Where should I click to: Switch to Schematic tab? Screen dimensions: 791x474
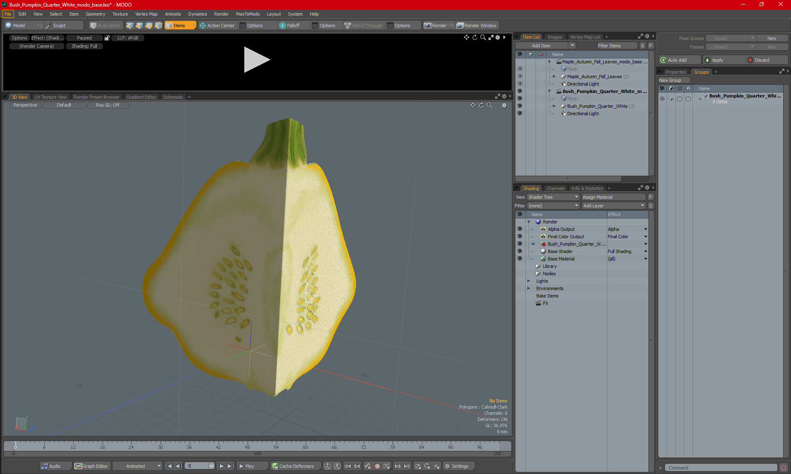click(173, 97)
